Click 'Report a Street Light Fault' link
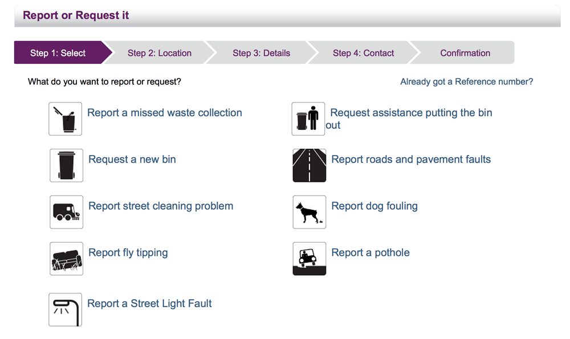570x339 pixels. coord(149,304)
